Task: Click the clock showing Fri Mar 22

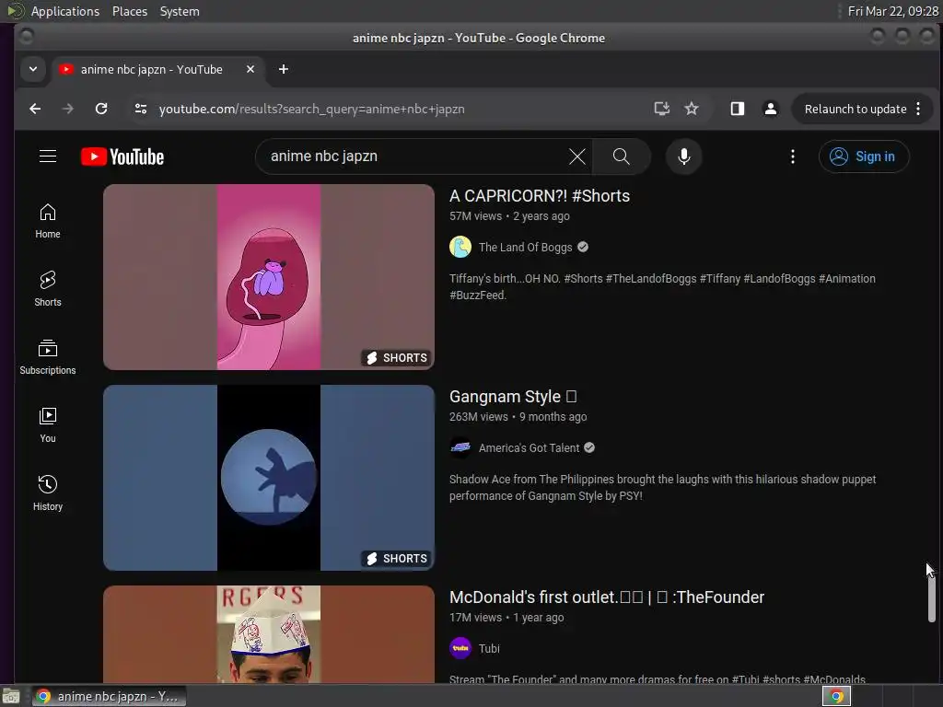Action: coord(892,11)
